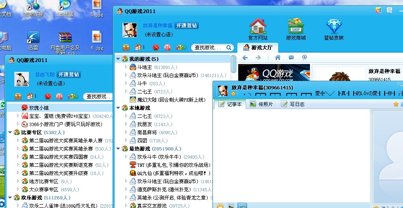Click game list vertical scrollbar in main window
Image resolution: width=403 pixels, height=208 pixels.
coord(234,64)
